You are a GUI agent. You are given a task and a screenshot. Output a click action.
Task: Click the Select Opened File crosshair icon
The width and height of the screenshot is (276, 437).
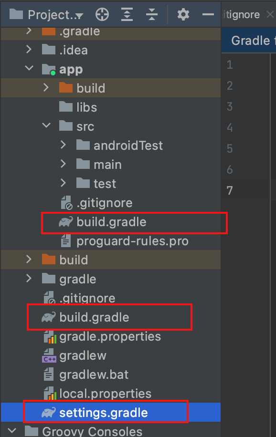102,14
